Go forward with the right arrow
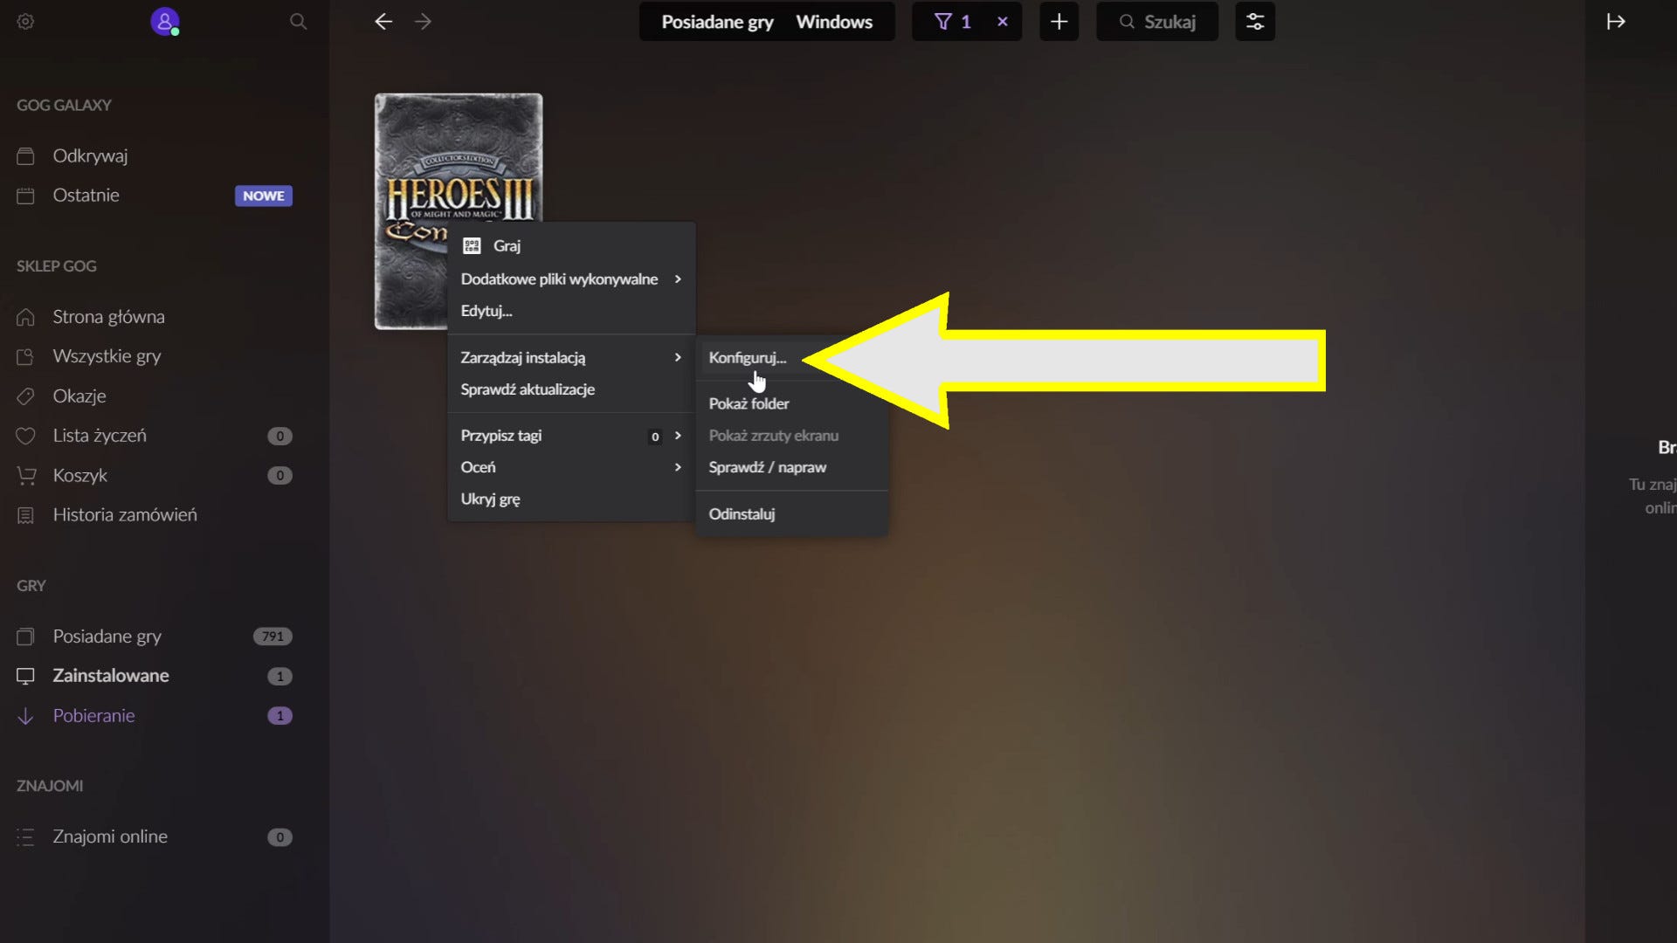 coord(424,22)
